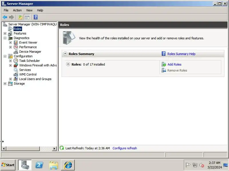Expand the Local Users and Groups node
Viewport: 229px width, 171px height.
(10, 79)
